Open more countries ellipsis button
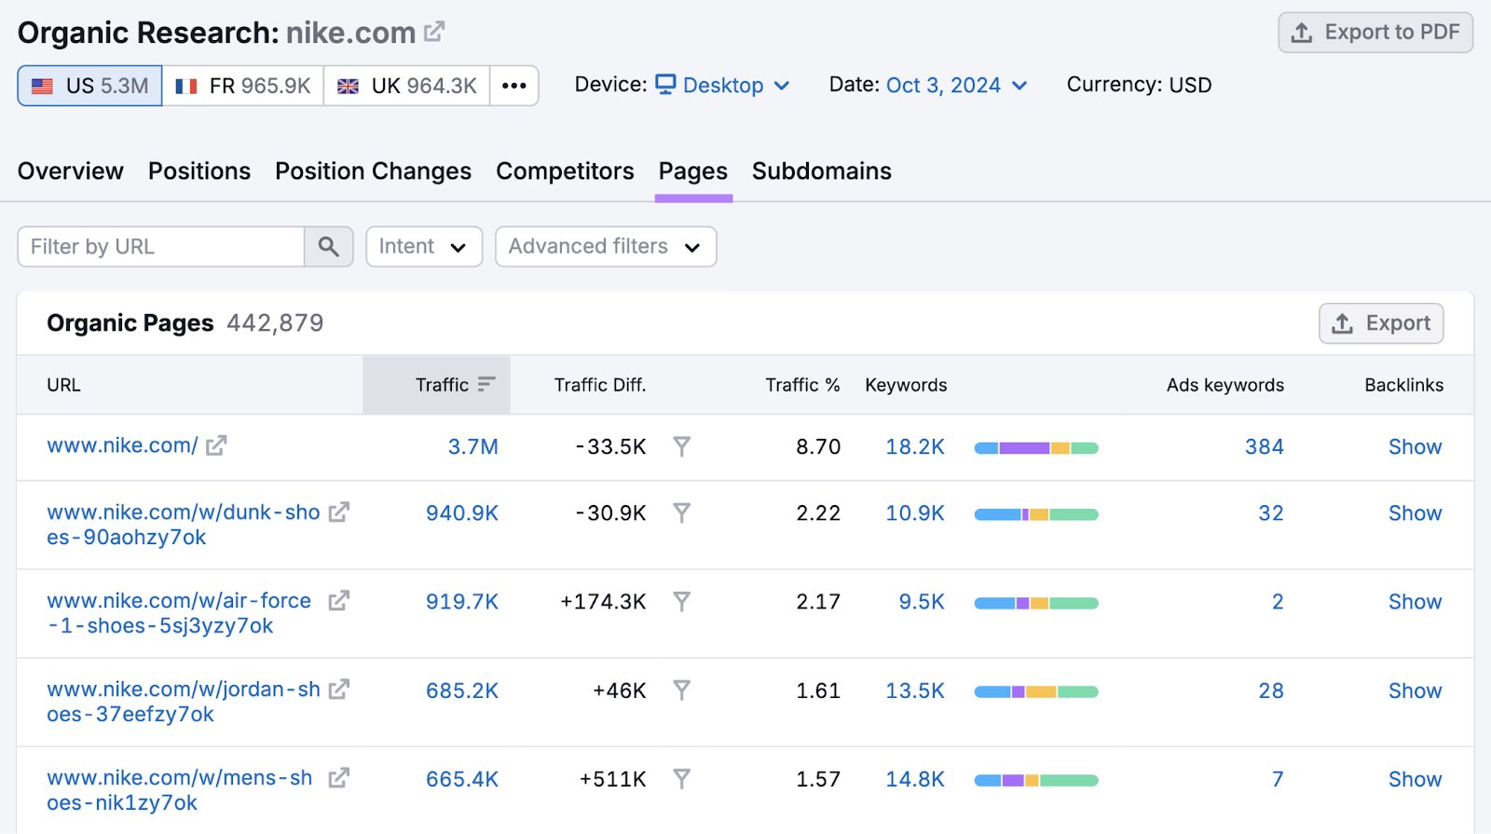Viewport: 1491px width, 834px height. pos(513,86)
